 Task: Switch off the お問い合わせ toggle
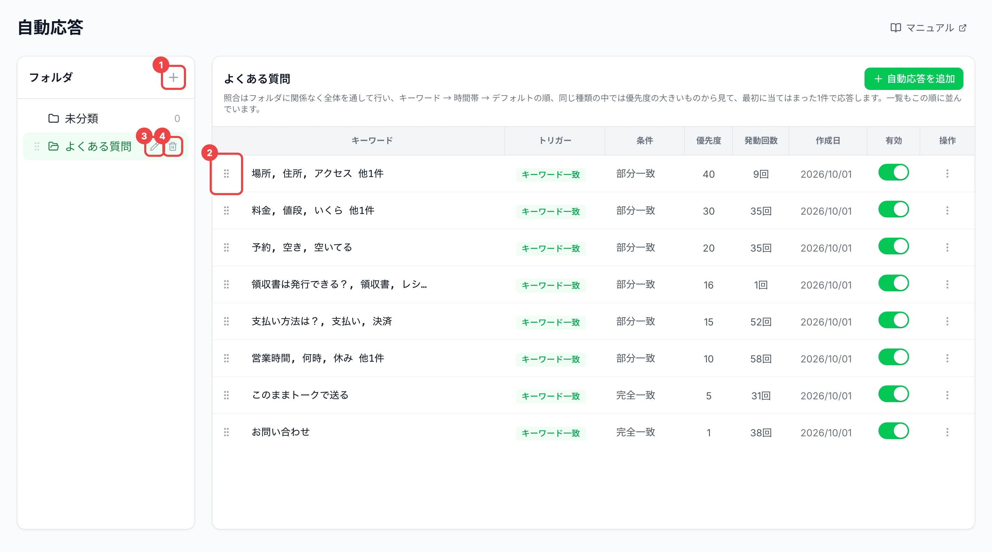point(893,431)
